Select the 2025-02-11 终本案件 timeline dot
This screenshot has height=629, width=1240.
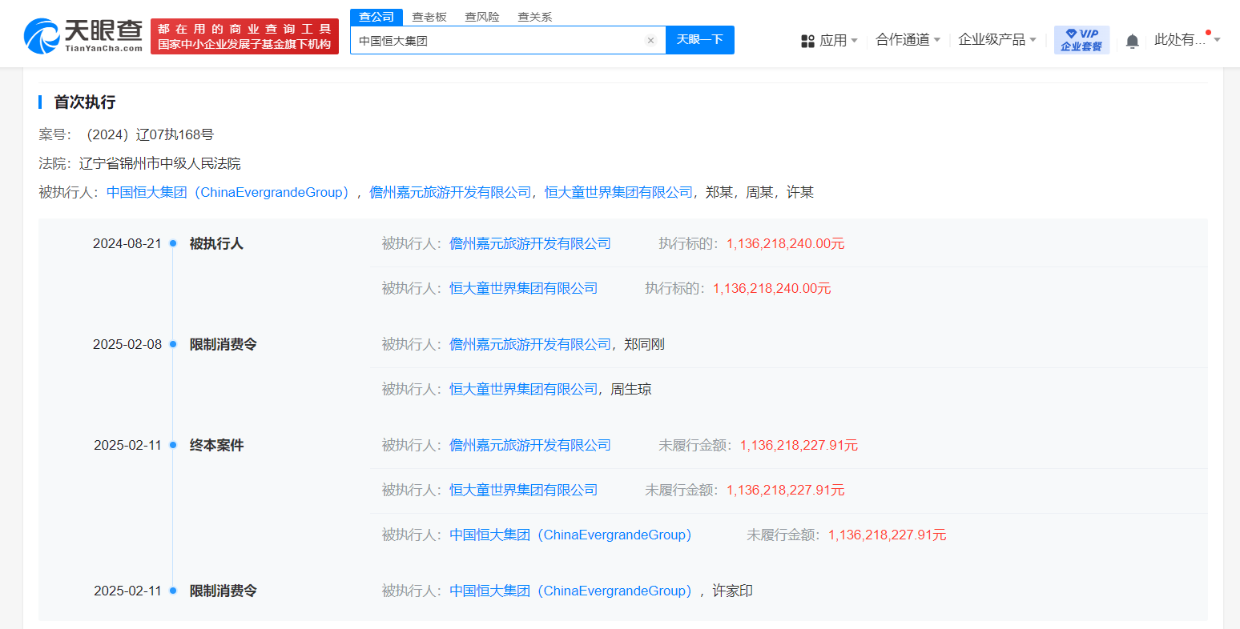coord(172,445)
